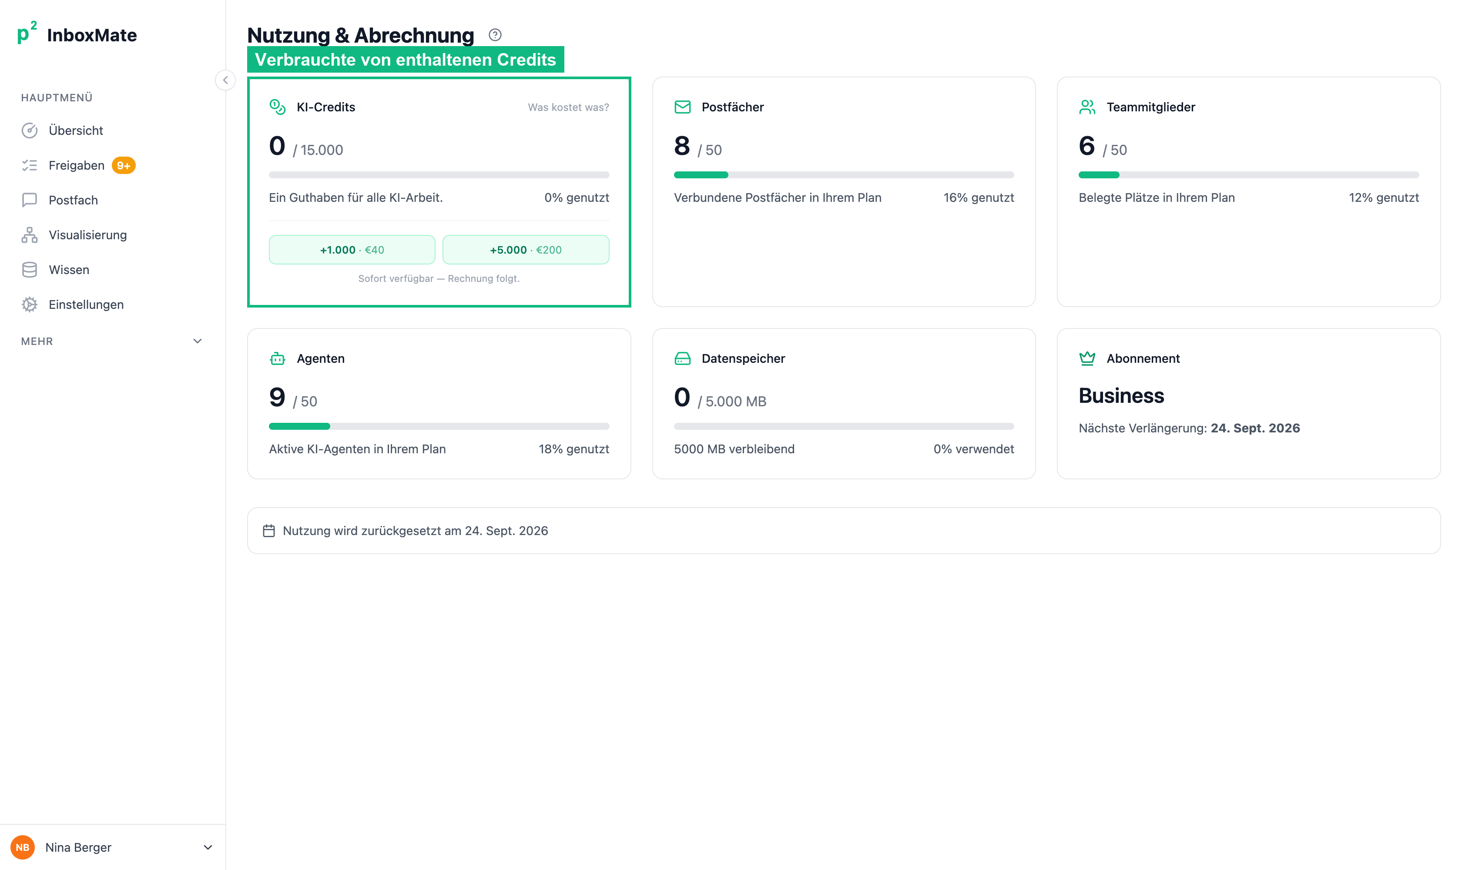Click the KI-Credits usage progress bar
The width and height of the screenshot is (1462, 870).
pos(439,175)
